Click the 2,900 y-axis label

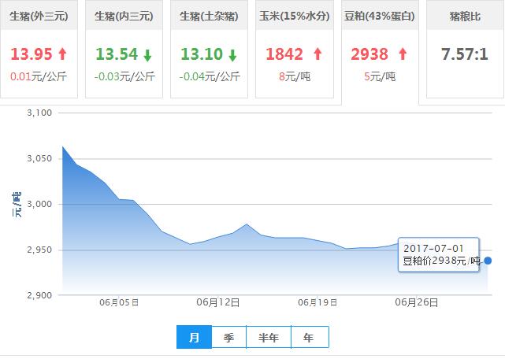(39, 295)
